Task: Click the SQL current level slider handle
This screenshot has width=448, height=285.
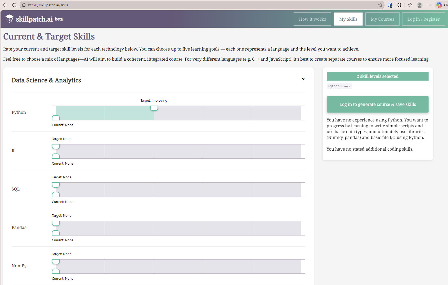Action: click(x=56, y=194)
